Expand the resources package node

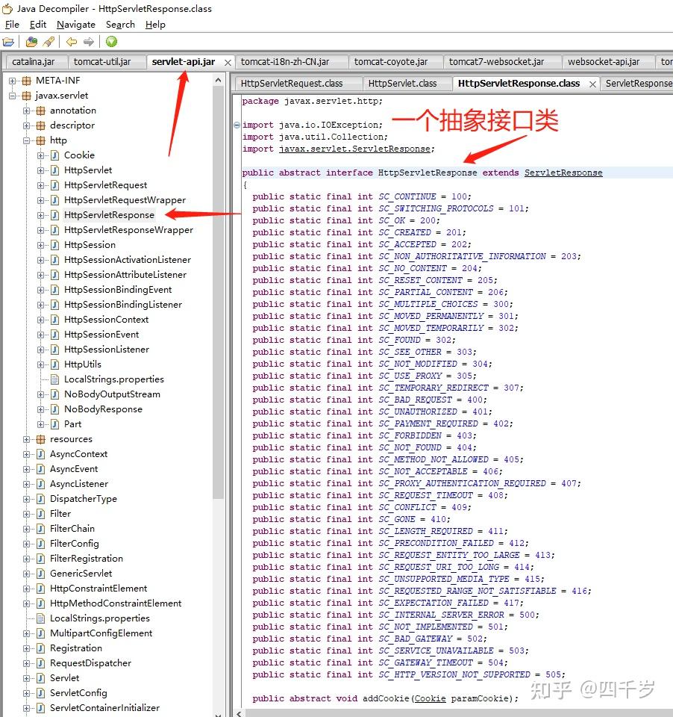(x=27, y=439)
